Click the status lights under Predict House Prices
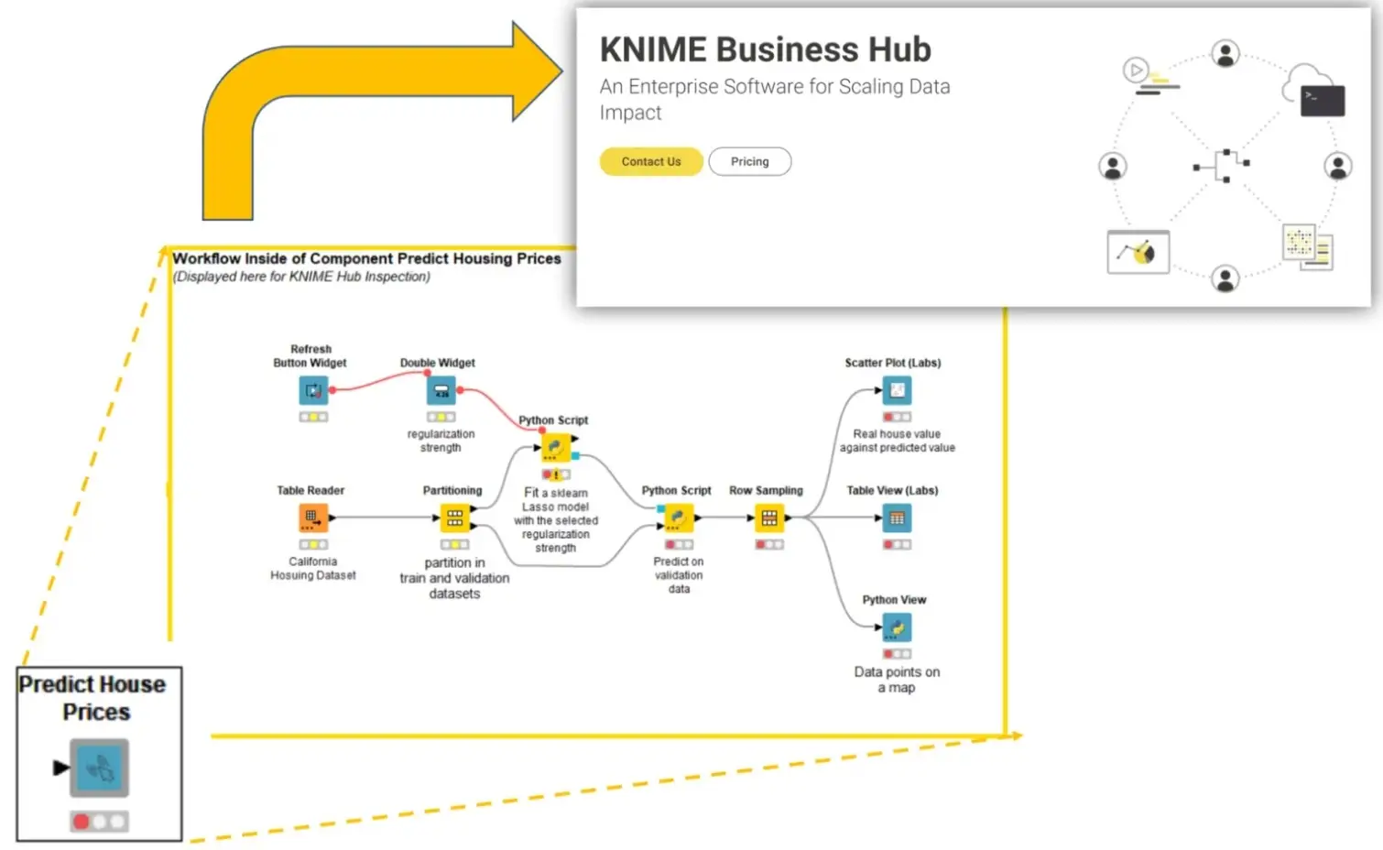 click(99, 822)
